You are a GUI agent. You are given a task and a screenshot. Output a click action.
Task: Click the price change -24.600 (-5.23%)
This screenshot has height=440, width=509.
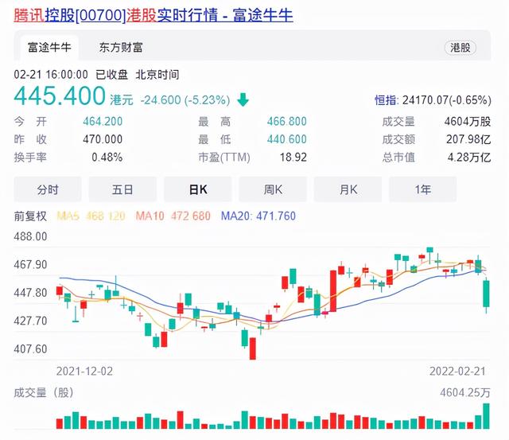185,99
